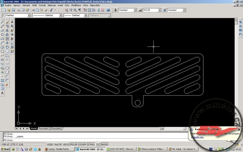
Task: Toggle MODEL space button
Action: coord(105,144)
